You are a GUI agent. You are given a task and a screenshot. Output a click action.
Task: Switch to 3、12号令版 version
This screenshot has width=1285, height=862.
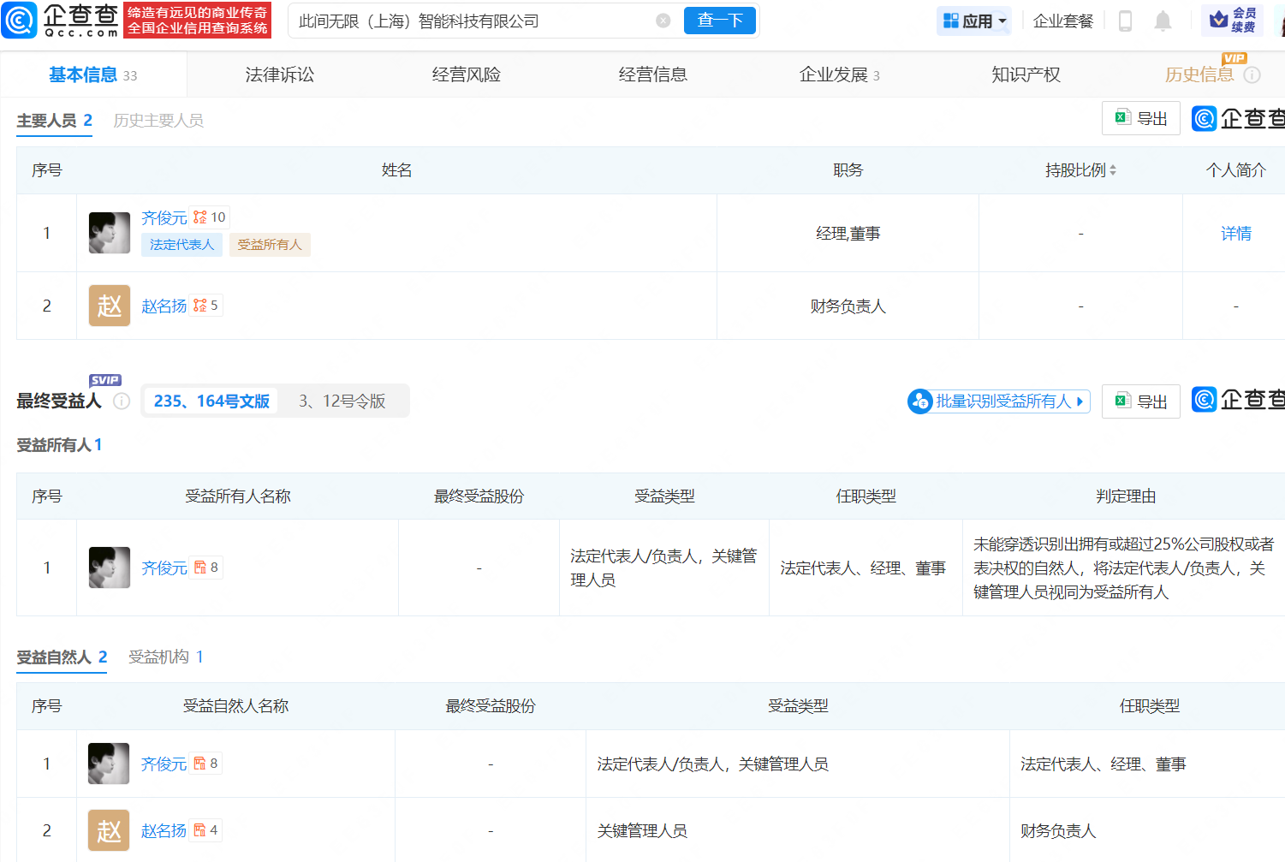342,401
